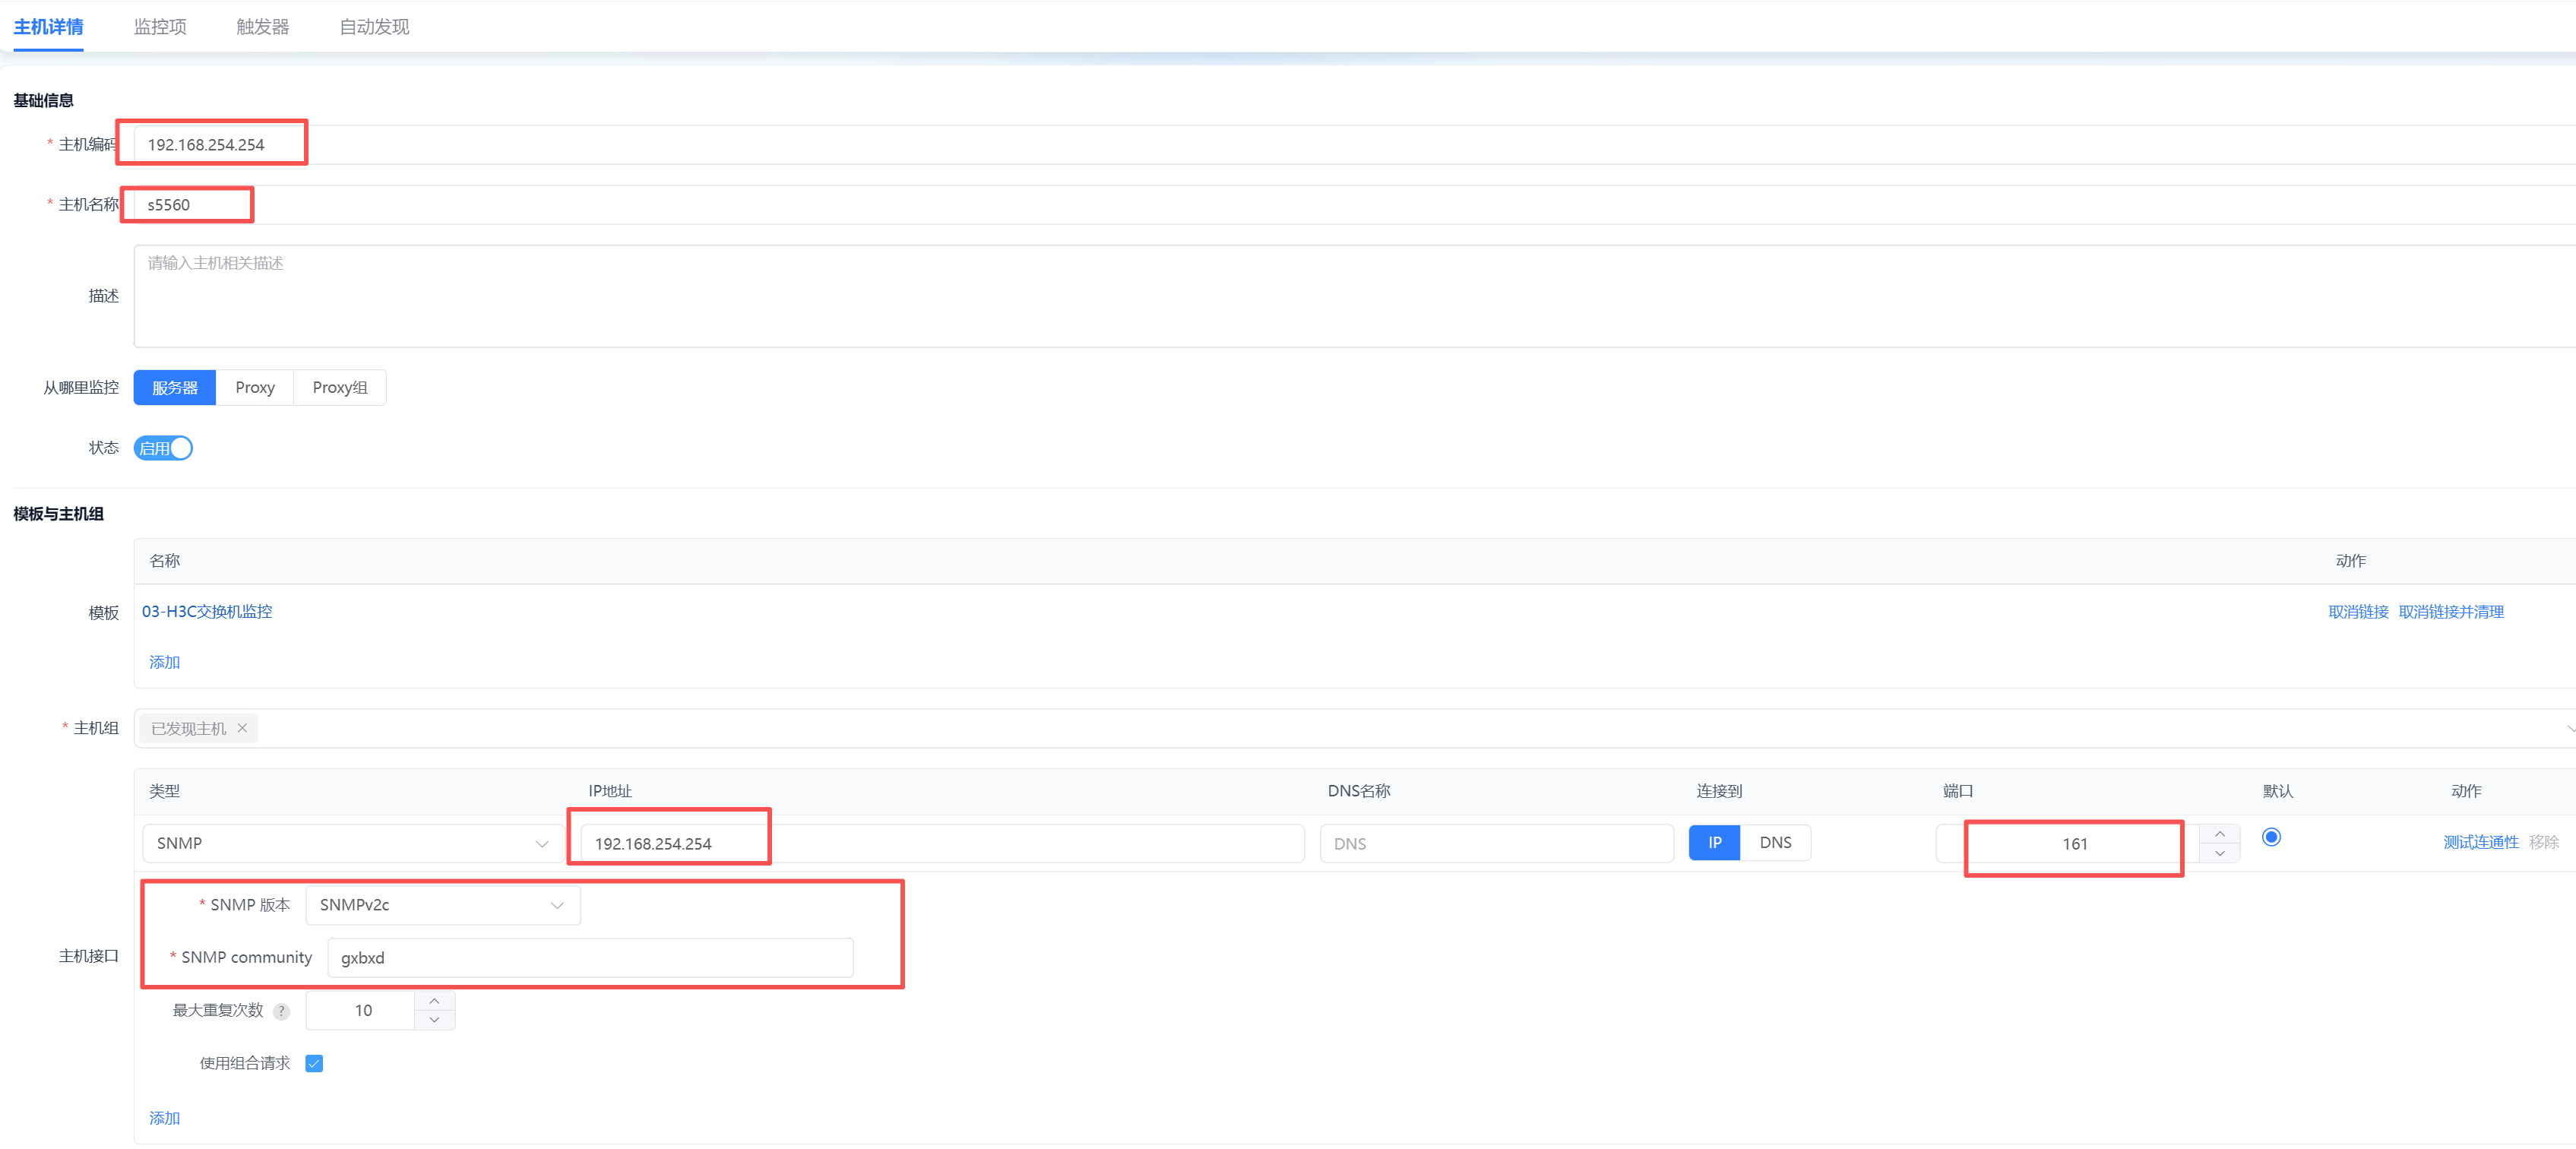Focus the 描述 description textarea

point(1354,296)
